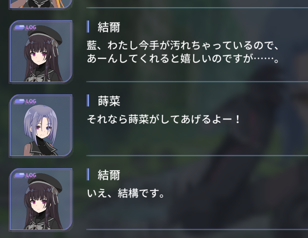Click the blue marker bar beside the 結爾 name above 藍、わたし
308x238 pixels.
tap(88, 26)
